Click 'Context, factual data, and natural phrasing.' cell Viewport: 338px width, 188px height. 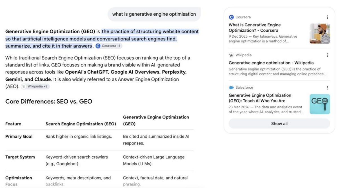point(155,181)
